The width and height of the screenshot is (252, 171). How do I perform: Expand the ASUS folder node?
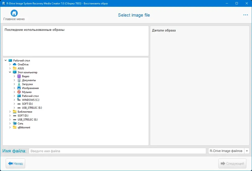[x=10, y=68]
